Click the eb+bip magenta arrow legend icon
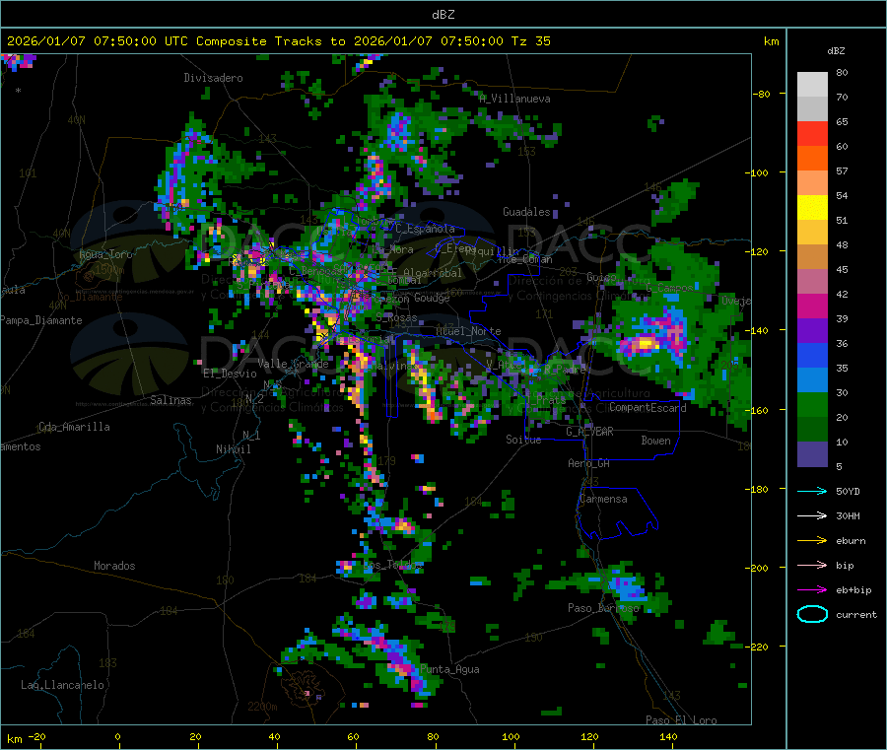Image resolution: width=887 pixels, height=750 pixels. (812, 590)
